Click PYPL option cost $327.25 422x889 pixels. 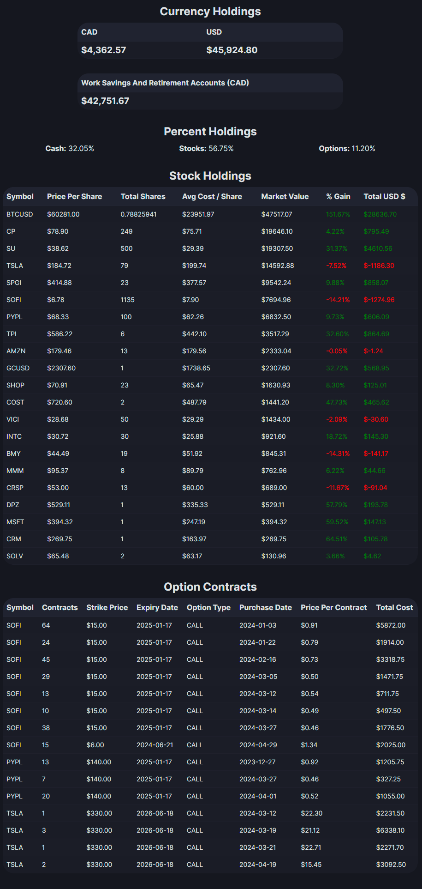pos(388,780)
